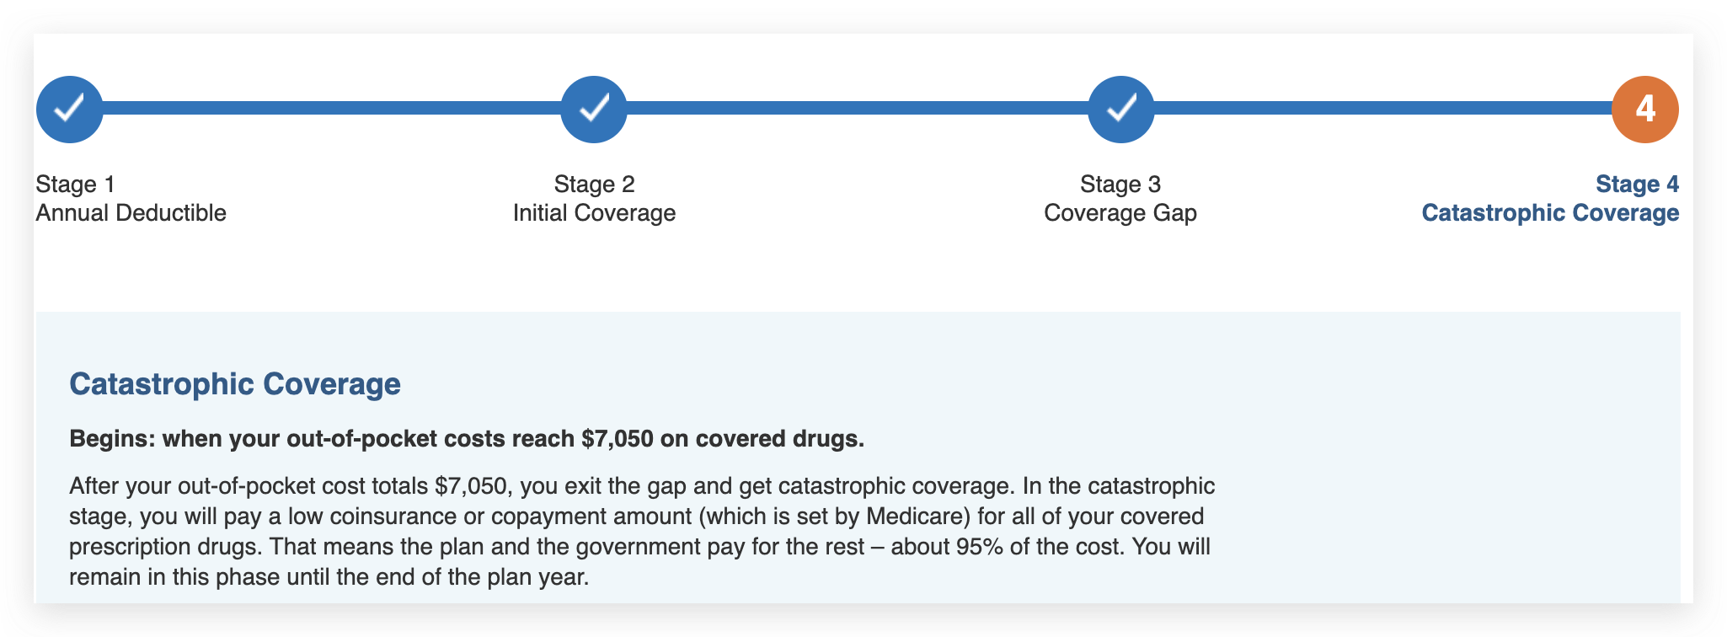
Task: Select the Stage 2 checkmark circle
Action: [594, 109]
